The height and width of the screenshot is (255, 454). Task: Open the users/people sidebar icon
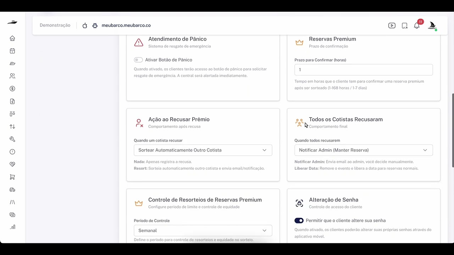coord(12,76)
